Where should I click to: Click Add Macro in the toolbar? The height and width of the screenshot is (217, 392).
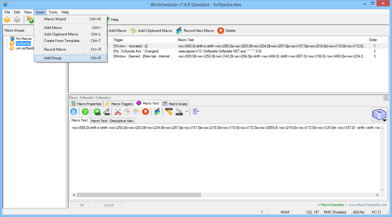(x=118, y=30)
